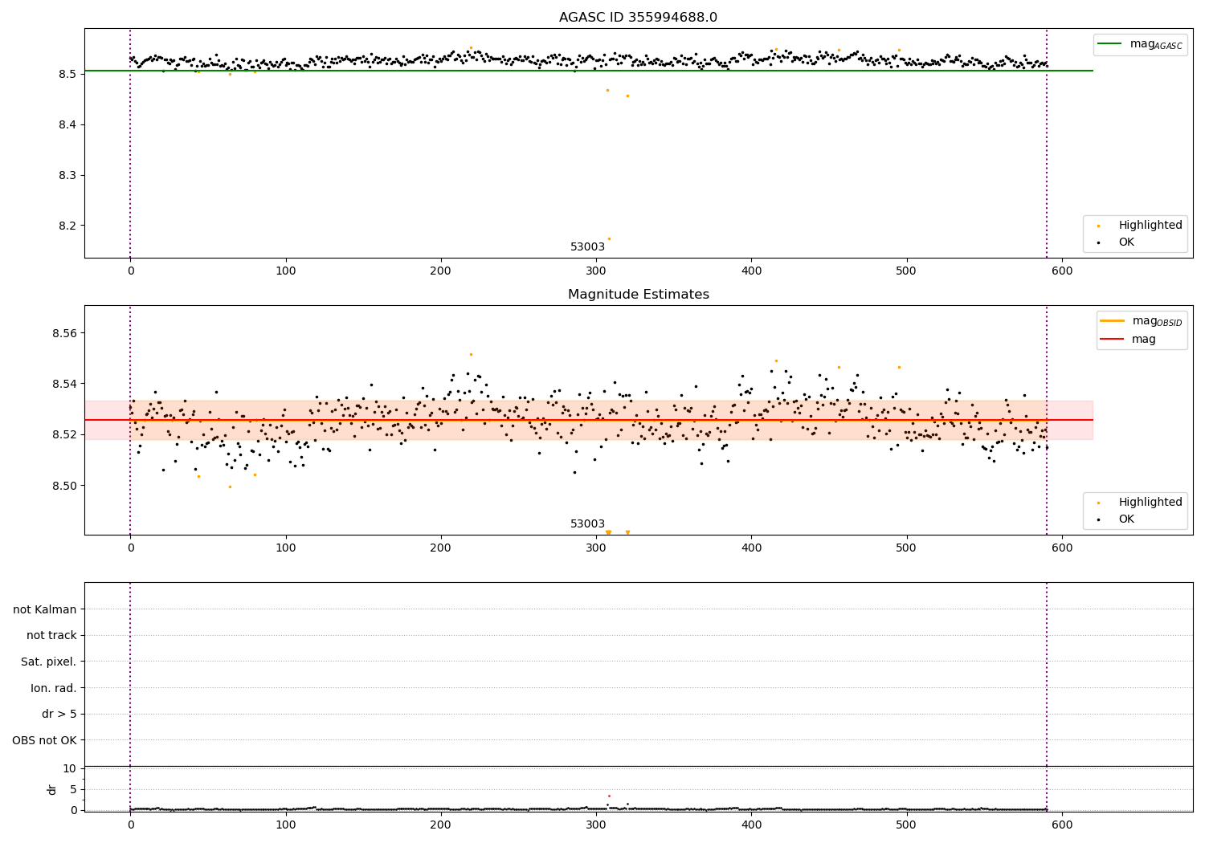Screen dimensions: 1205x843
Task: Select the 'OBS not OK' row label
Action: click(x=44, y=740)
